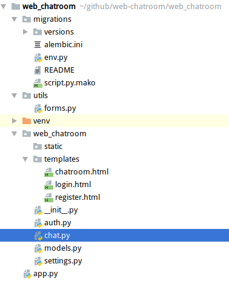The image size is (229, 281).
Task: Collapse the web_chatroom root project folder
Action: click(4, 7)
